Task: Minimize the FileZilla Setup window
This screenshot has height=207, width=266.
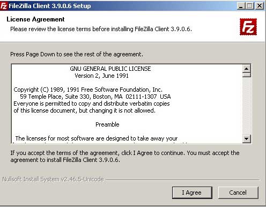Action: pos(241,6)
